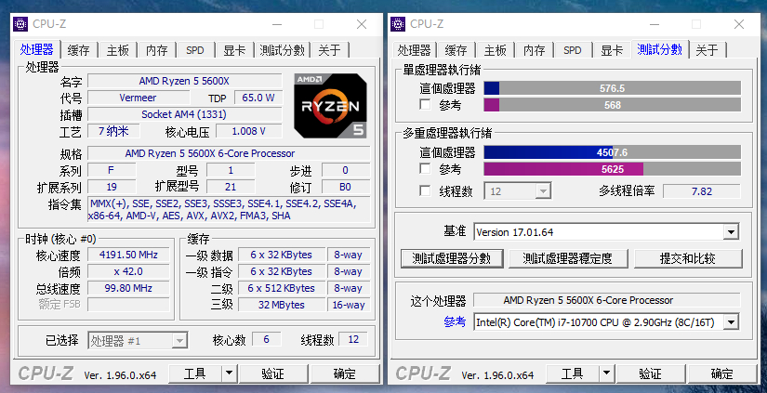
Task: Click the 倍频 value x 42.0
Action: click(x=128, y=271)
